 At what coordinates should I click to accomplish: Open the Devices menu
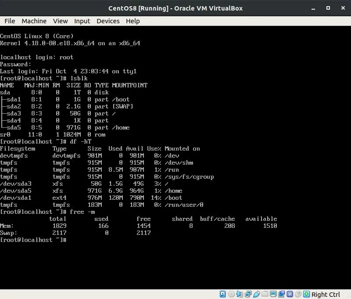pos(108,21)
